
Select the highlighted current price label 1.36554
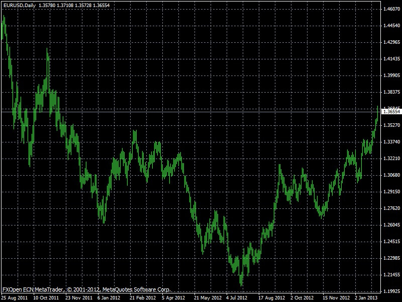(x=392, y=112)
